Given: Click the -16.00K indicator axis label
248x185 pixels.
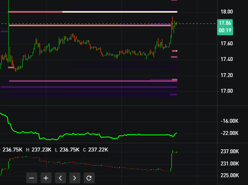Looking at the screenshot, I should point(229,121).
